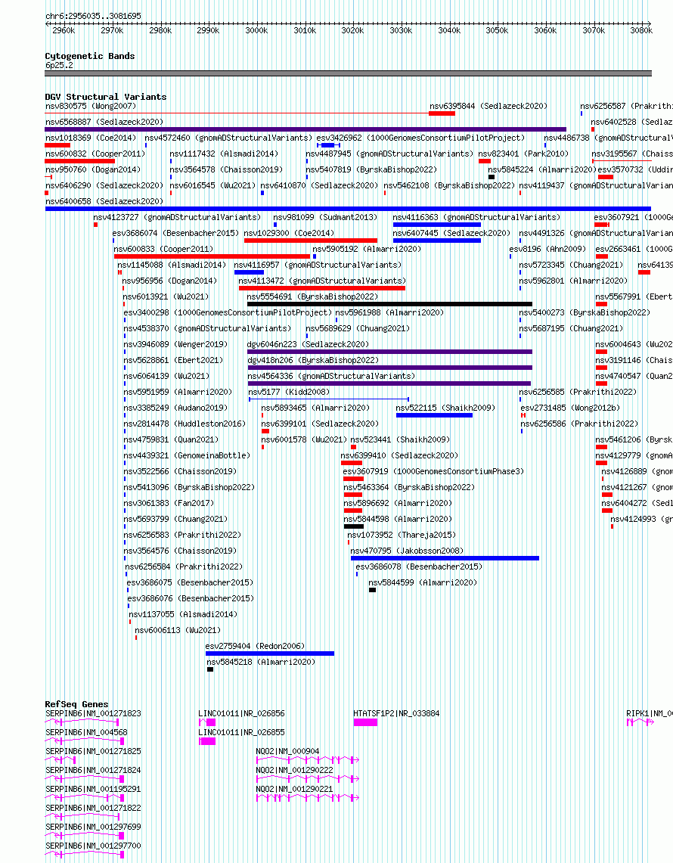Open the nsv3564578 (Chaisson2019) label

[226, 169]
